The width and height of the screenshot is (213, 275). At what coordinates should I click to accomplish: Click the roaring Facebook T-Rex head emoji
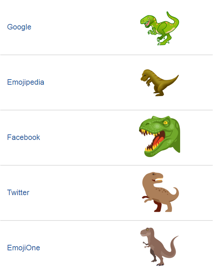click(160, 136)
